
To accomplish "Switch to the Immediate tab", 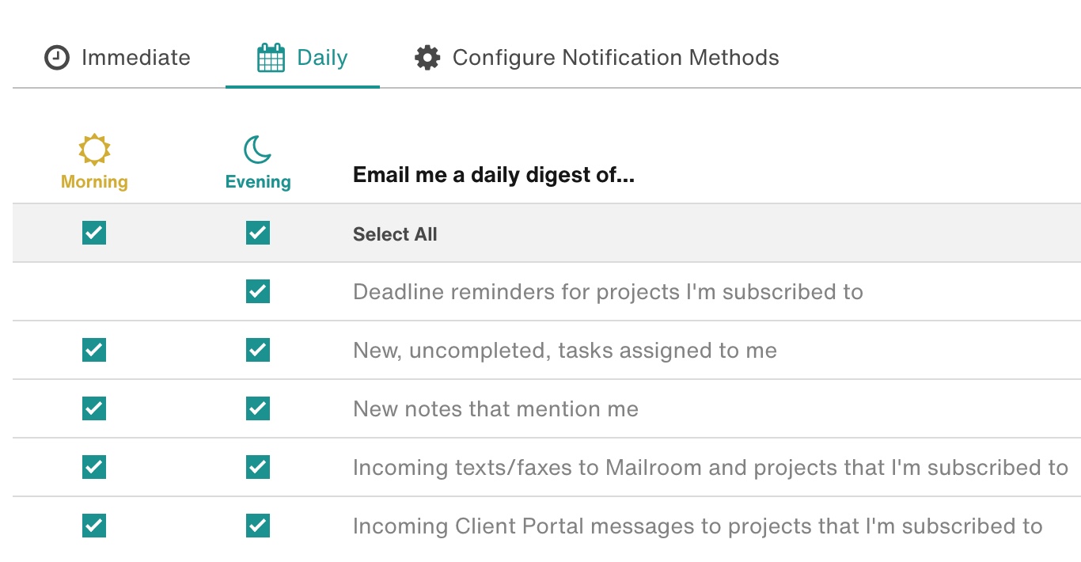I will (x=135, y=58).
